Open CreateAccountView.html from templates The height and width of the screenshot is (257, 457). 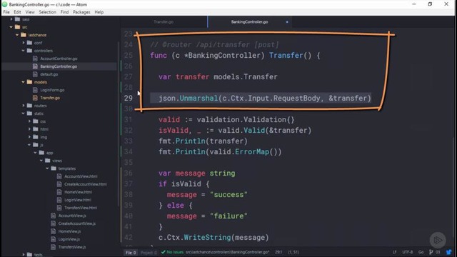(x=86, y=184)
